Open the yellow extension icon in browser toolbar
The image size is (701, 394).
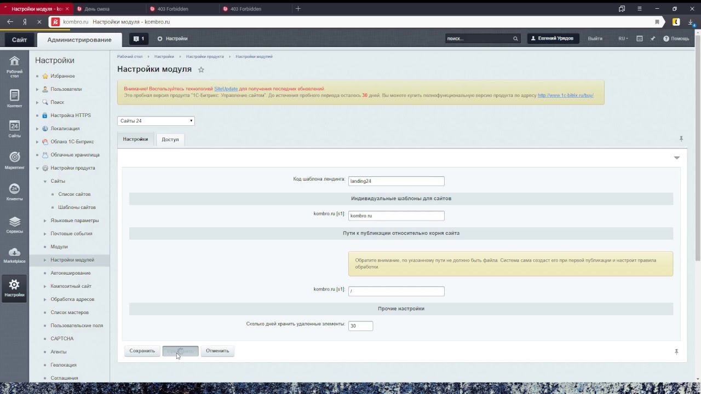click(x=676, y=22)
